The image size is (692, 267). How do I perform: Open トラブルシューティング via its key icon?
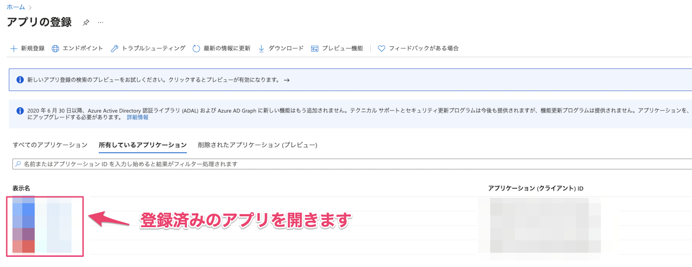tap(115, 48)
